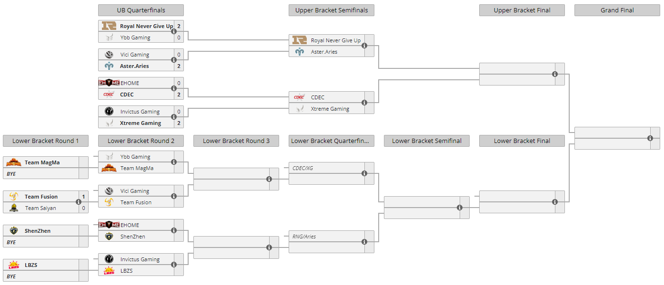The image size is (664, 285).
Task: Click the Vici Gaming logo in UB Quarterfinals
Action: (x=109, y=55)
